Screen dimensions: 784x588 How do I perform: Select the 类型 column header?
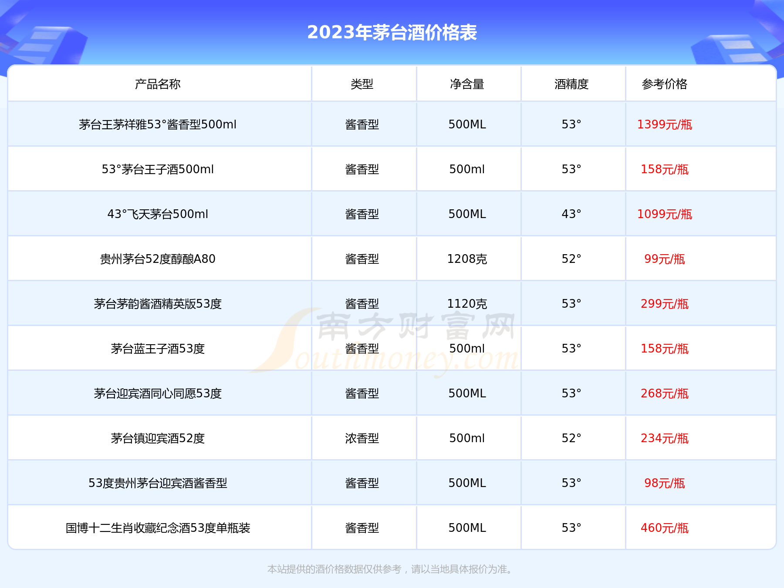click(362, 84)
